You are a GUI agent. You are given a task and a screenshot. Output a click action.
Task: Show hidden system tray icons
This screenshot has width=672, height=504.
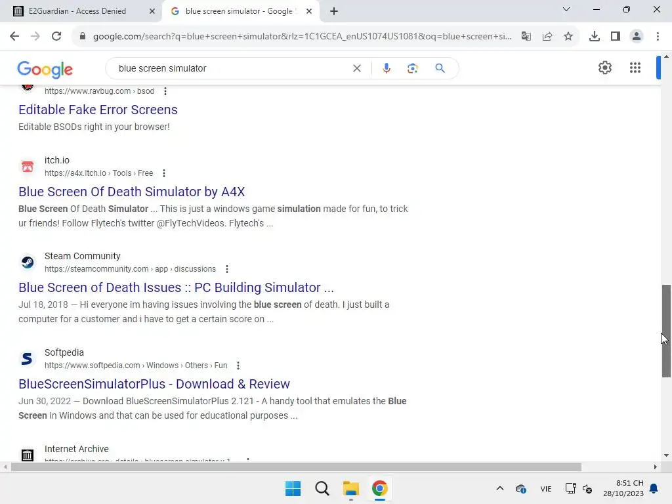coord(499,488)
